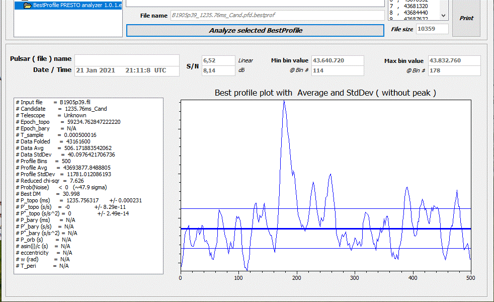
Task: Select list row 7 value 43681320
Action: coord(408,6)
